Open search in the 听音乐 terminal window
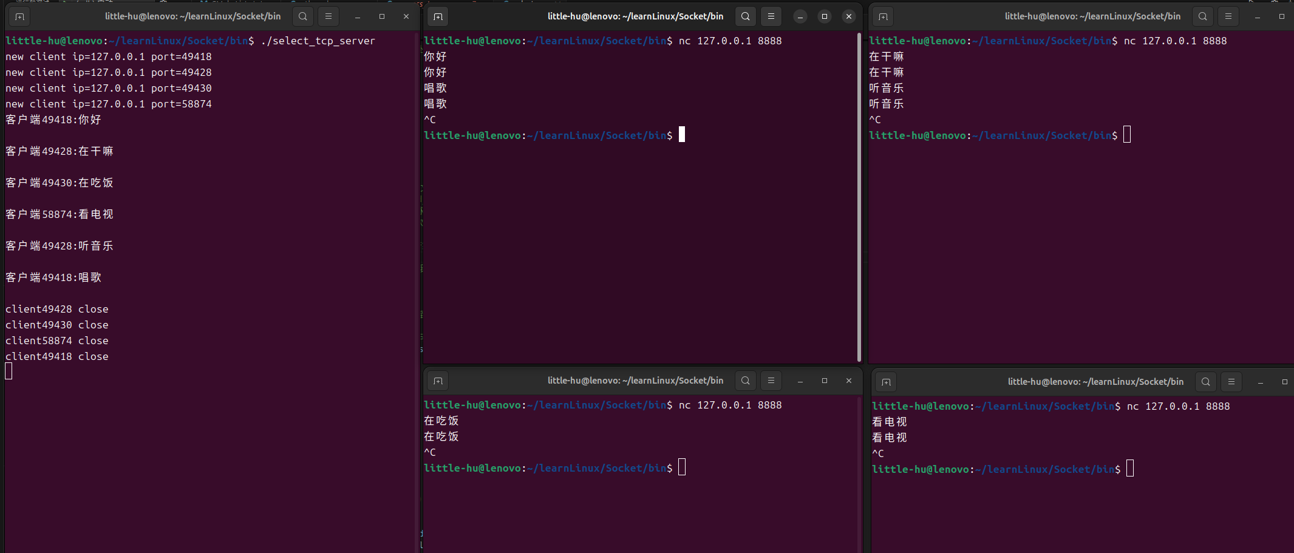This screenshot has height=553, width=1294. 1203,16
